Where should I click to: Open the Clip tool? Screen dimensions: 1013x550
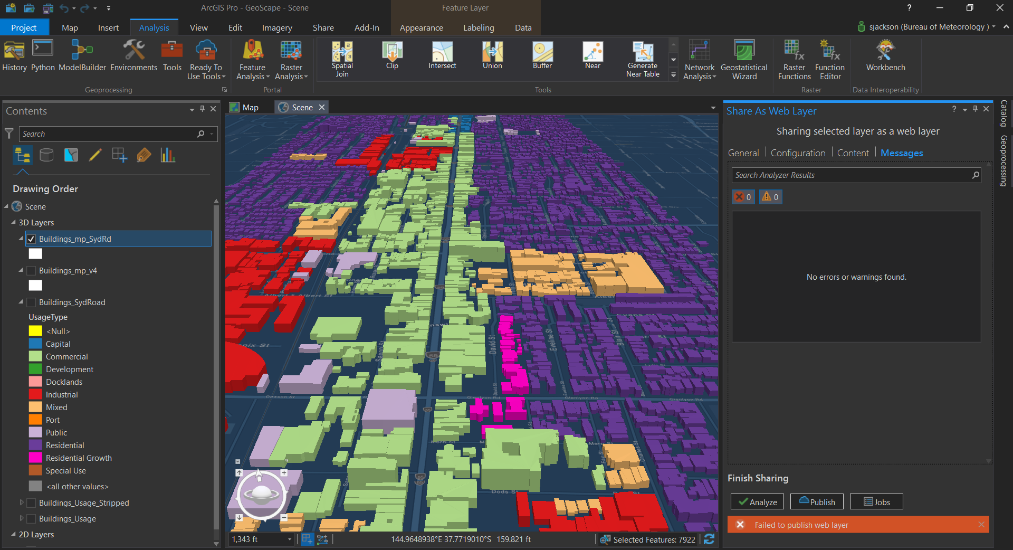click(x=392, y=55)
